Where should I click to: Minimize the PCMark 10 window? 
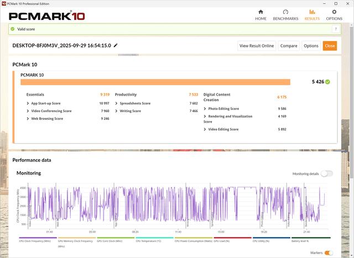[x=324, y=4]
